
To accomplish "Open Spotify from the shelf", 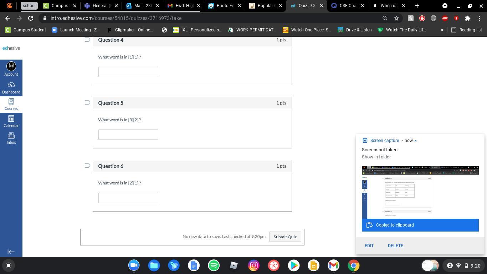I will click(x=214, y=265).
